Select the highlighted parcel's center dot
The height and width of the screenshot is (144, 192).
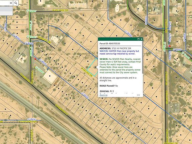[95, 67]
